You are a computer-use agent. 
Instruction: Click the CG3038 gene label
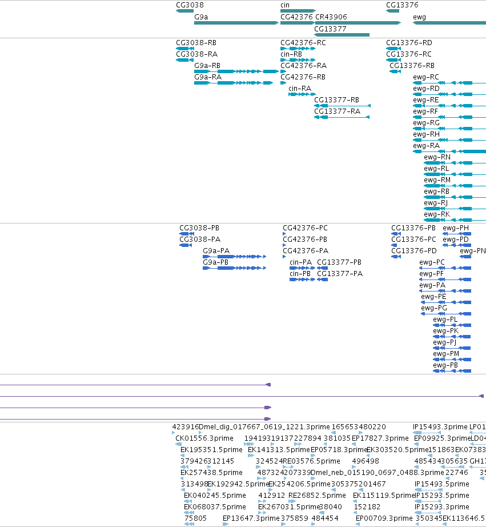pos(190,5)
